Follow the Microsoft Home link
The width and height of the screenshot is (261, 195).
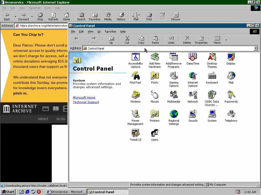tap(84, 97)
